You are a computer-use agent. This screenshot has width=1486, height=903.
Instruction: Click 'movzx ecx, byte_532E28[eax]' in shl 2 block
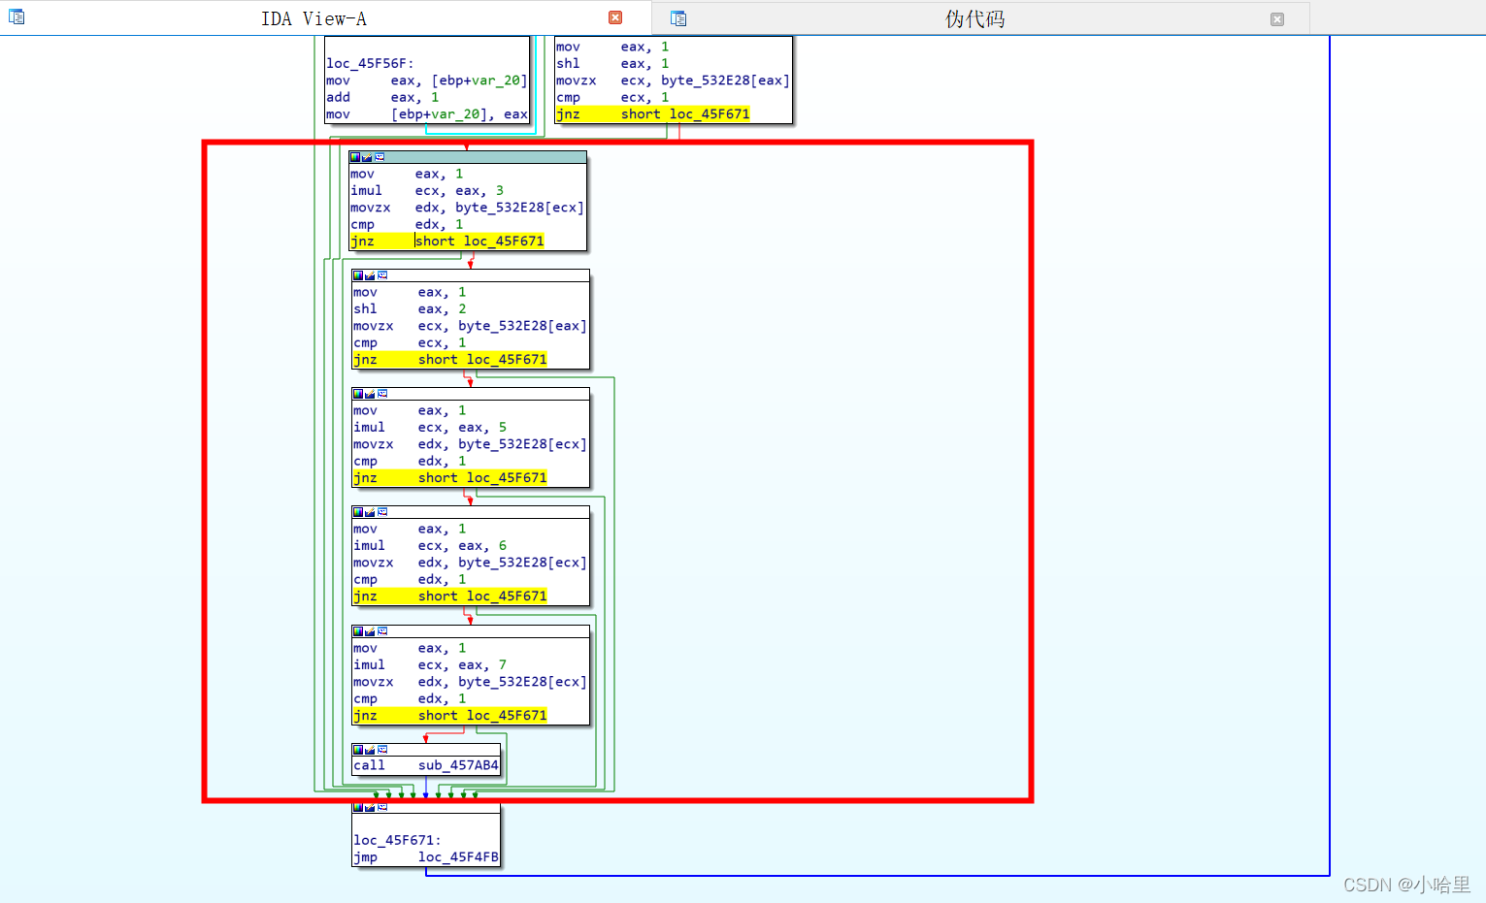click(x=470, y=326)
